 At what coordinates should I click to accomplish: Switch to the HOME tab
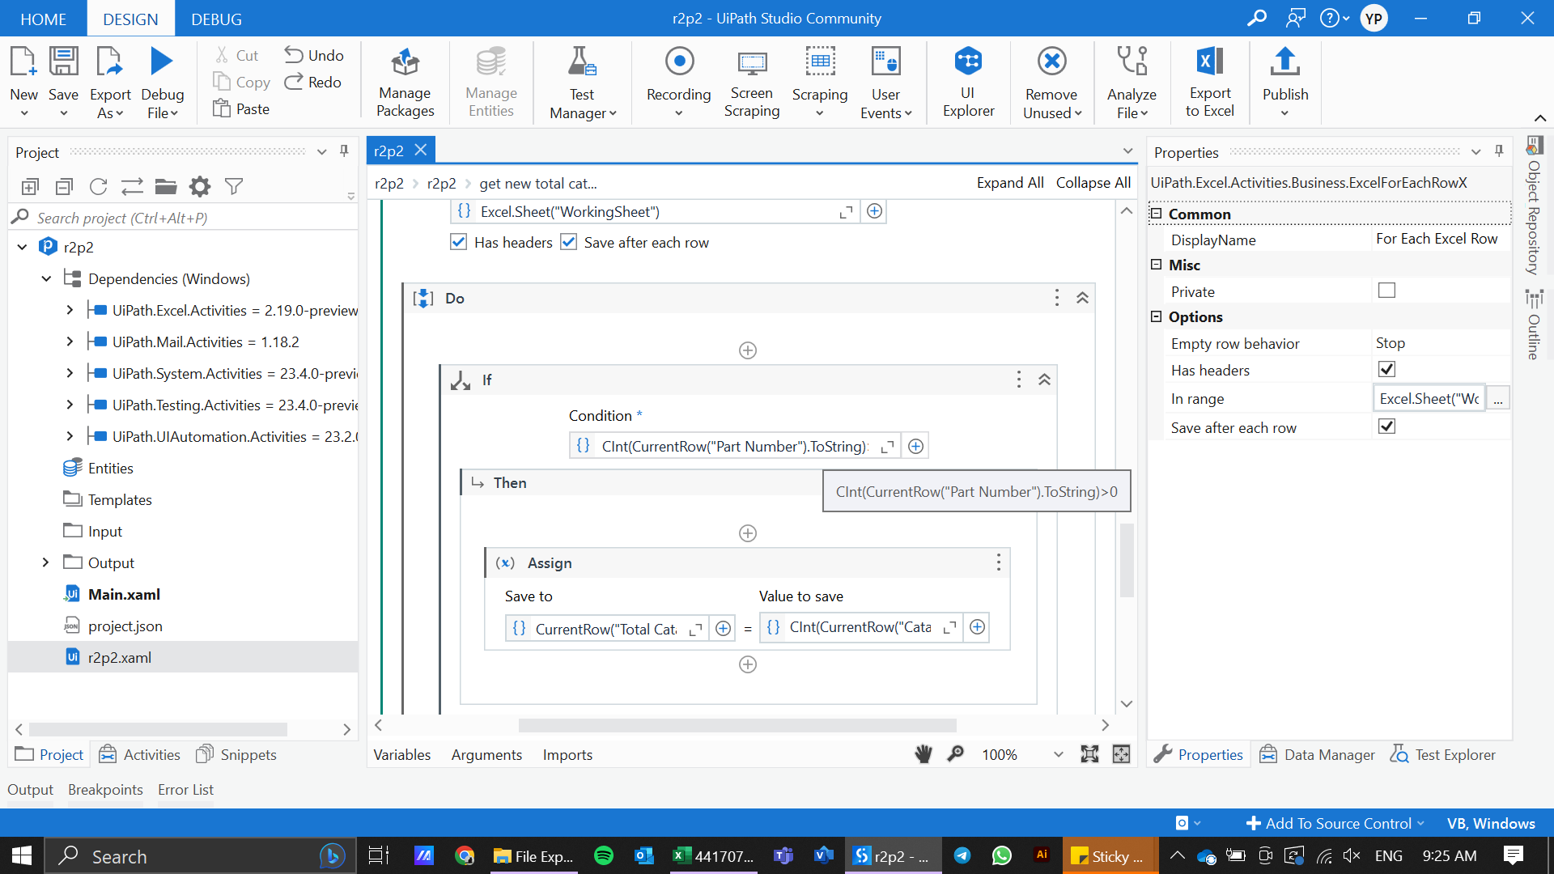point(44,19)
